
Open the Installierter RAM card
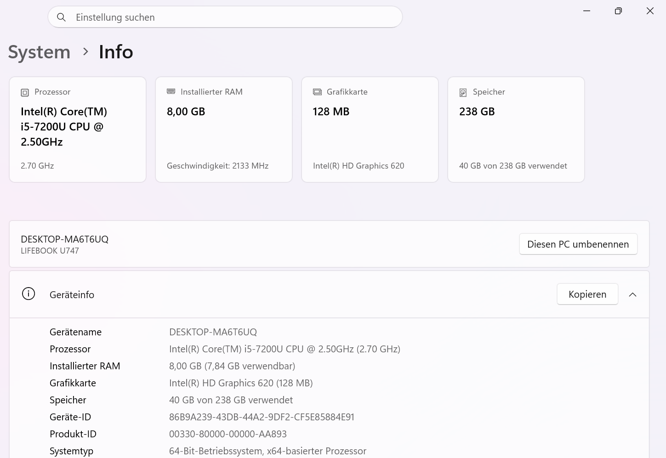click(x=224, y=130)
